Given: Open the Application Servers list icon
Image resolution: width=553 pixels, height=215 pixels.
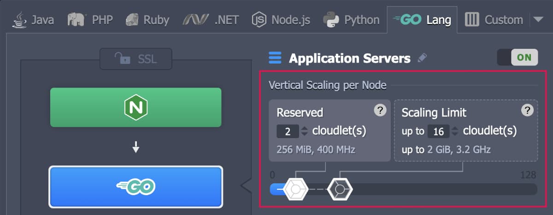Looking at the screenshot, I should [275, 58].
